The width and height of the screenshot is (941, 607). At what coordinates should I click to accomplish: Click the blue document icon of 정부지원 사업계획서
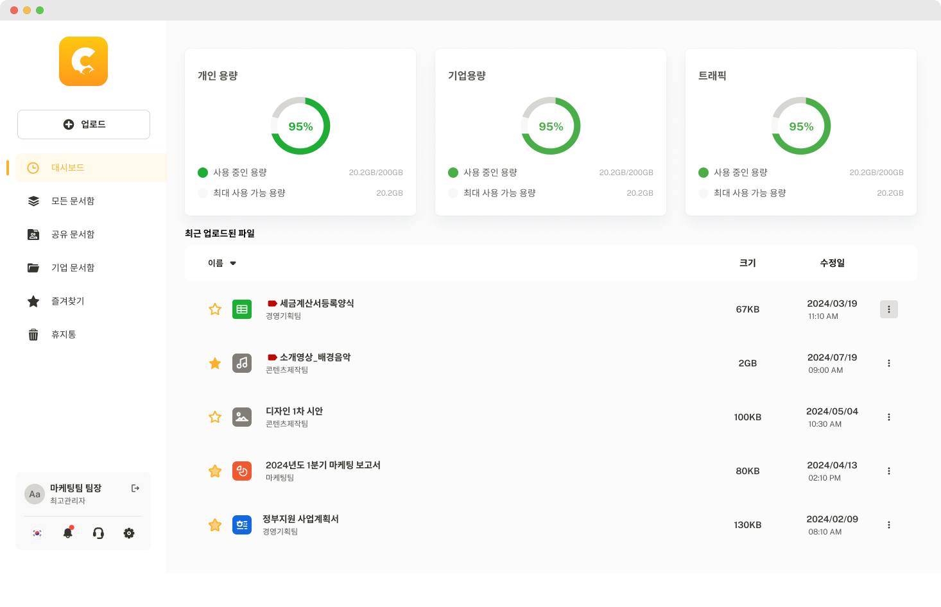point(242,525)
